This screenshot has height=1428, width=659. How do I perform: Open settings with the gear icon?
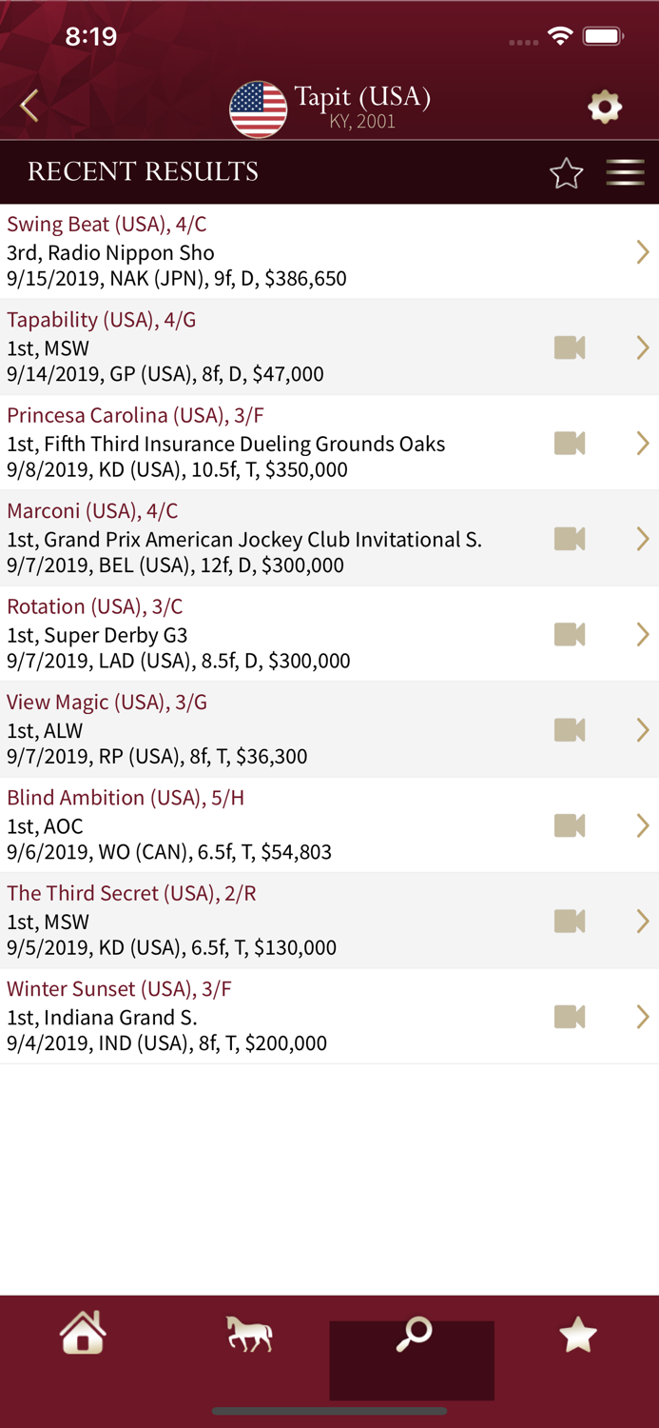(x=604, y=108)
